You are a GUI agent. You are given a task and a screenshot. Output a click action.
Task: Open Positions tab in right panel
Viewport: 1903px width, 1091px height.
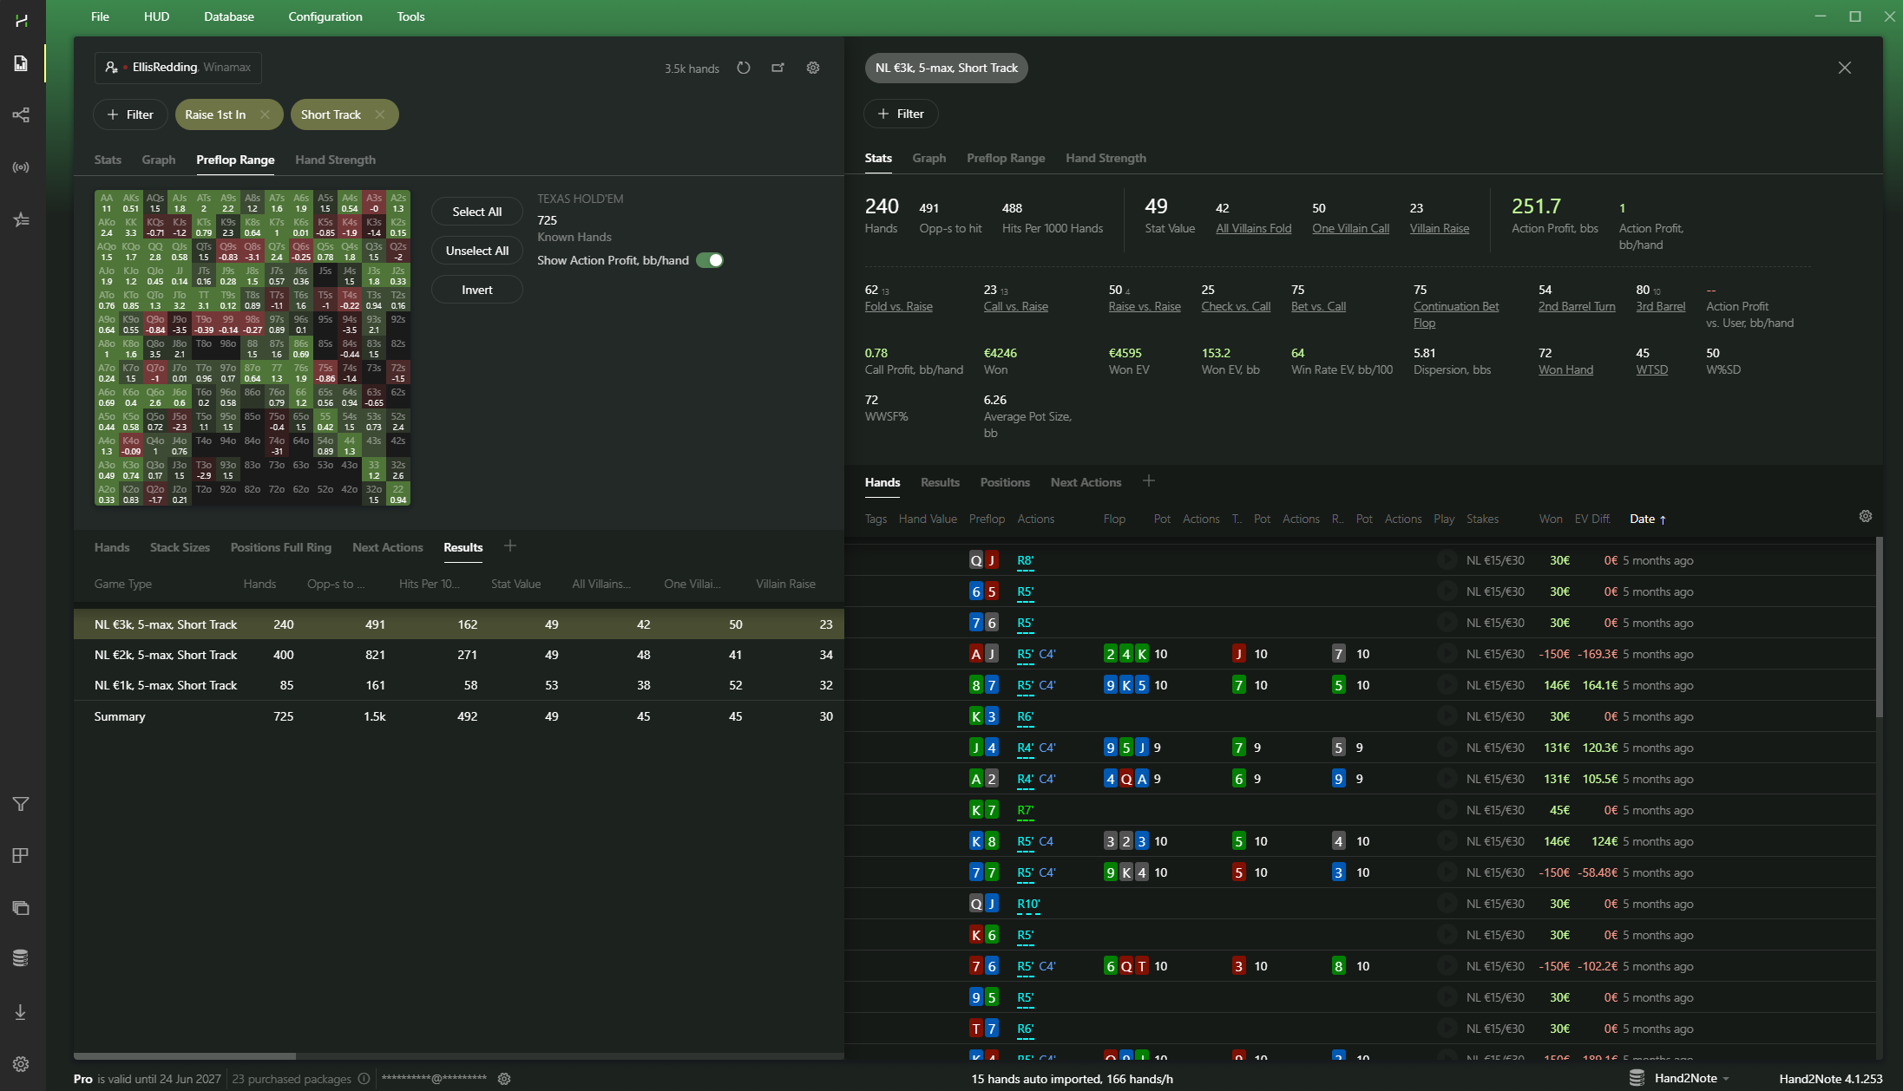click(x=1005, y=482)
